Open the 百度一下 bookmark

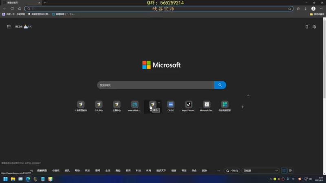pos(13,14)
